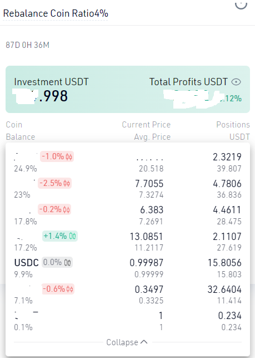Click circular icon at top right corner
Screen dimensions: 255x358
pyautogui.click(x=241, y=4)
